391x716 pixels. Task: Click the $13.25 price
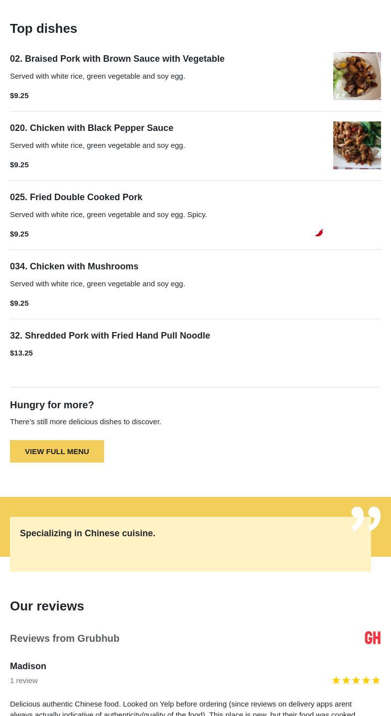tap(21, 353)
